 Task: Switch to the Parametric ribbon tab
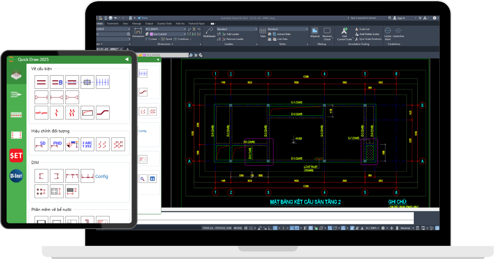click(x=112, y=23)
